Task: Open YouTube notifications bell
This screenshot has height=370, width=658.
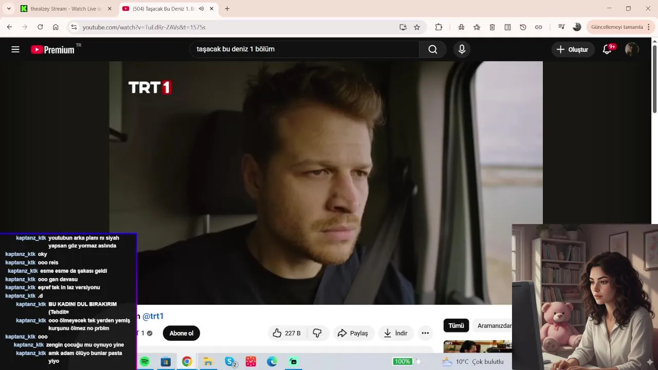Action: pos(607,49)
